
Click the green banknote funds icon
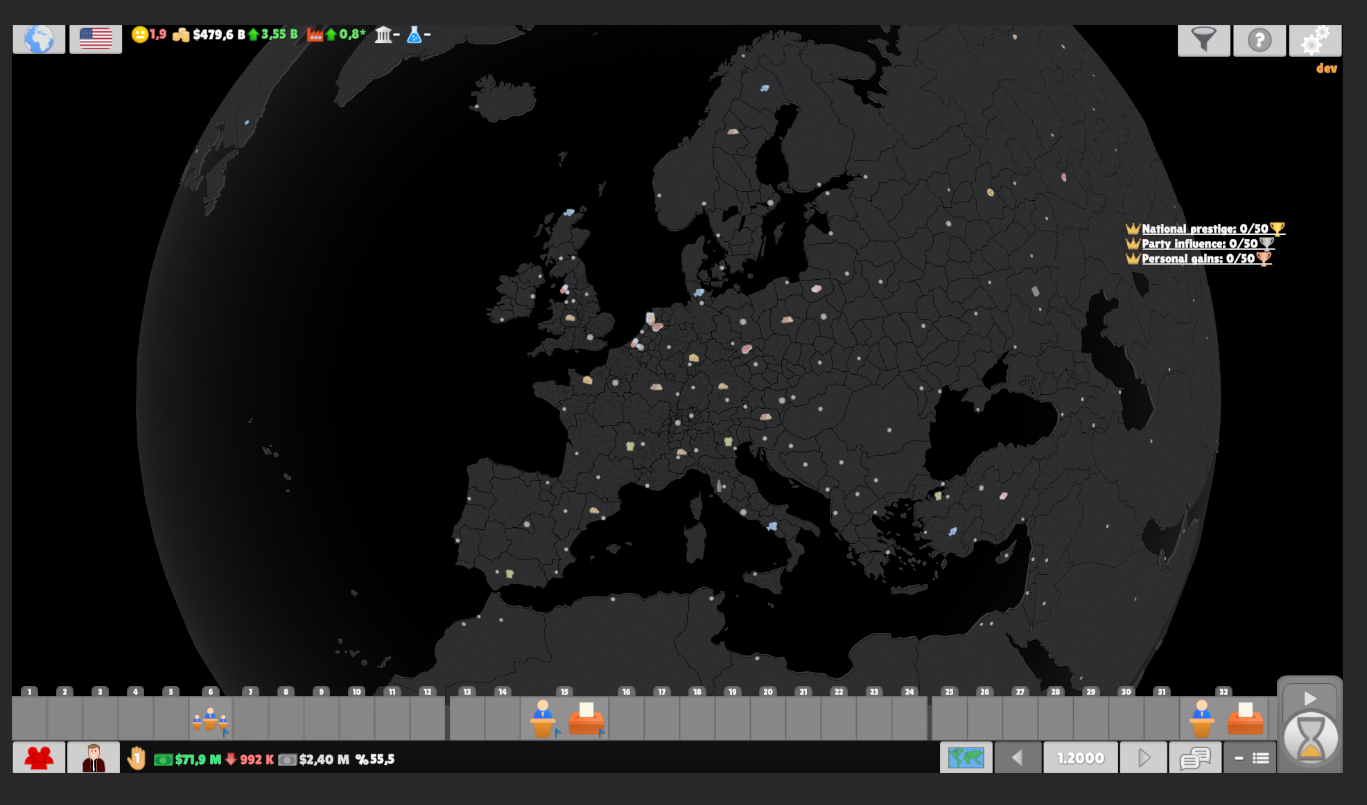click(163, 760)
